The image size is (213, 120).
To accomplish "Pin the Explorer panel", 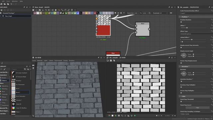I will coord(24,7).
